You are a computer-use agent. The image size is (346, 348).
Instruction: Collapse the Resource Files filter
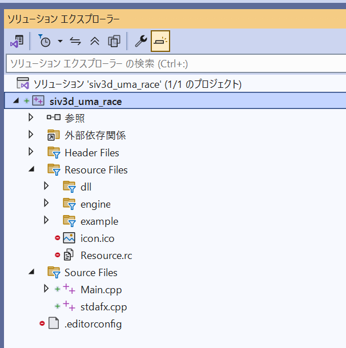coord(31,170)
